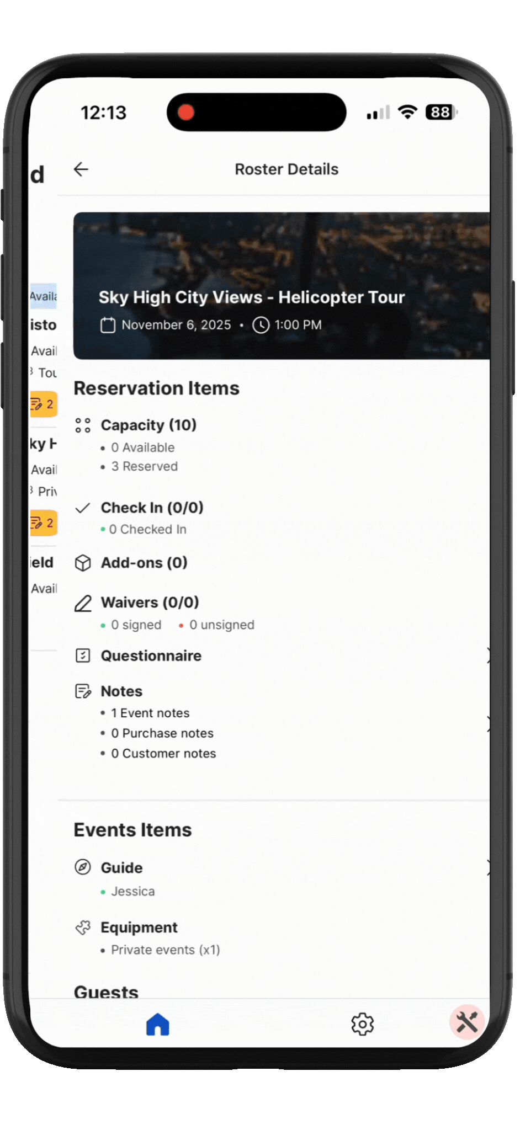Expand the Notes row chevron
Viewport: 520px width, 1130px height.
coord(488,723)
